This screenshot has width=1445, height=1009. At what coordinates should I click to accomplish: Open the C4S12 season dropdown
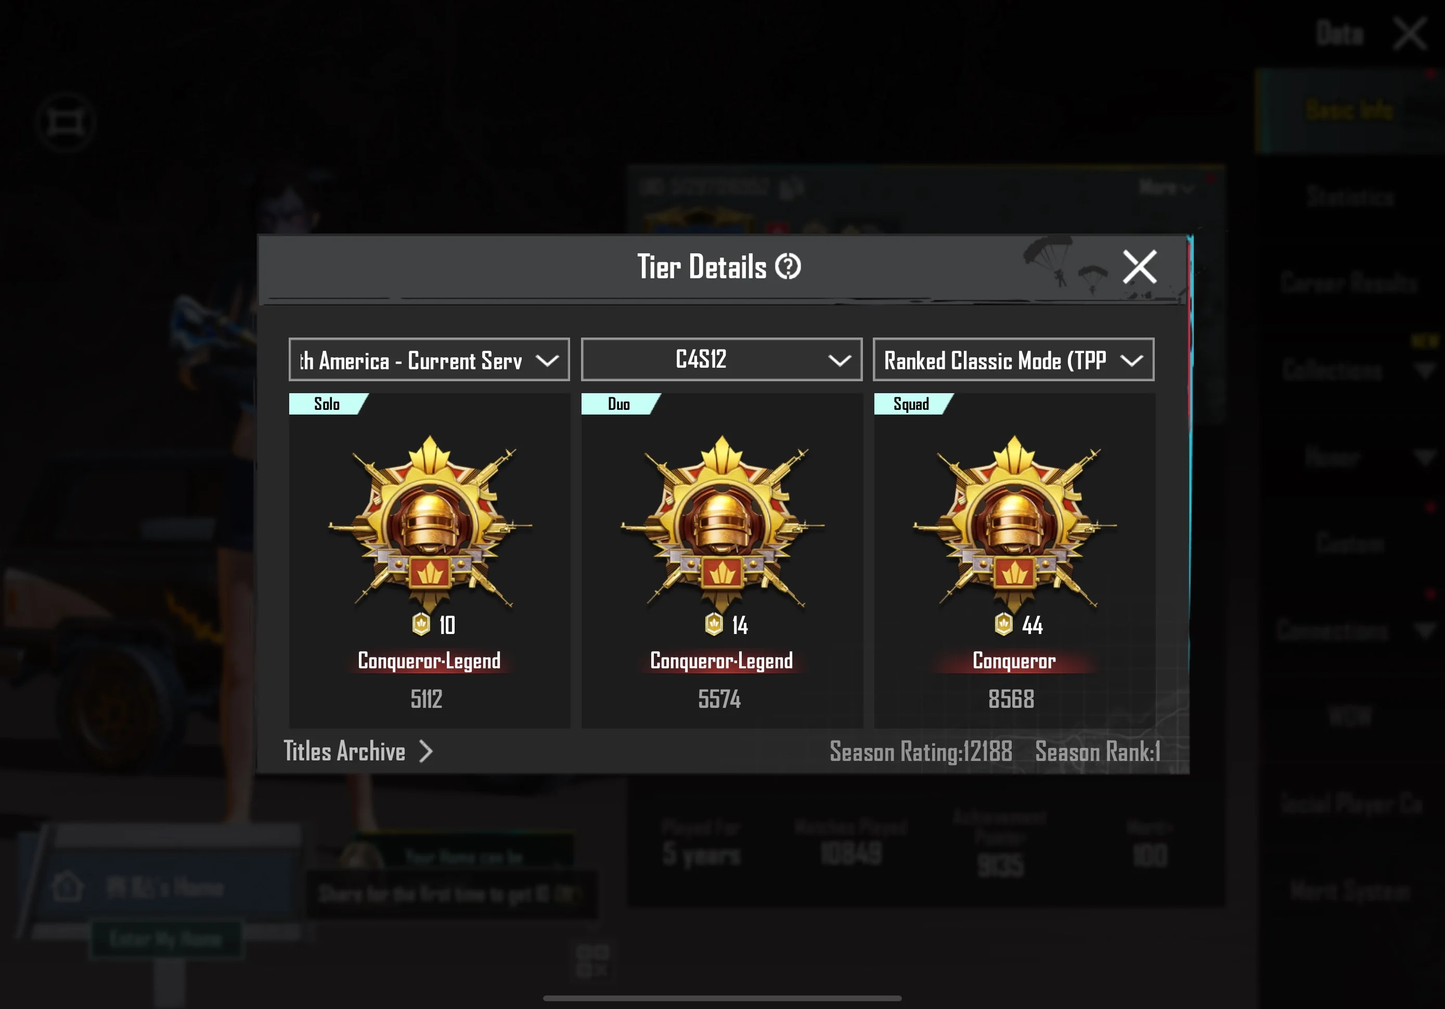coord(721,360)
